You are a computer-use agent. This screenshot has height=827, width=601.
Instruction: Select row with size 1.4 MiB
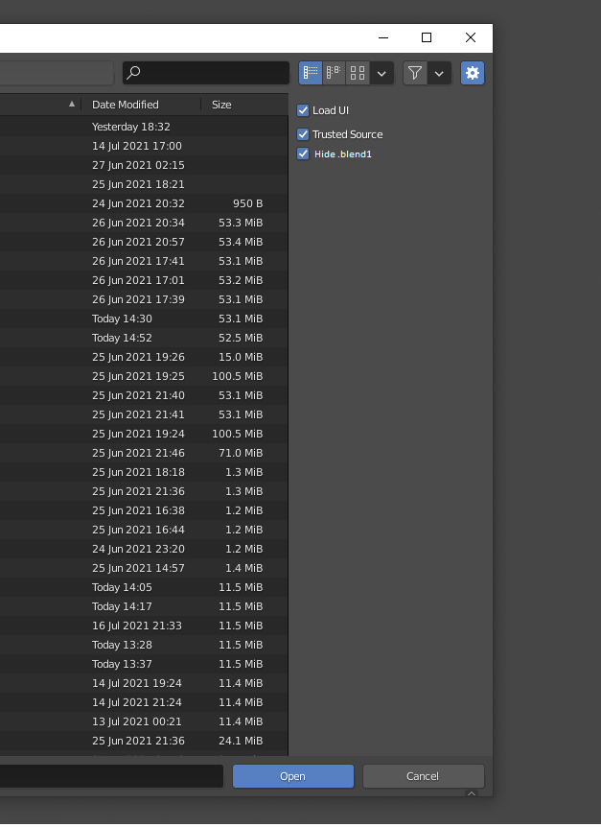point(144,568)
